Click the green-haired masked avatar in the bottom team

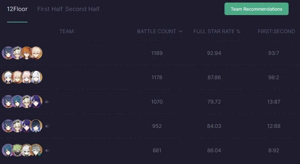17,150
